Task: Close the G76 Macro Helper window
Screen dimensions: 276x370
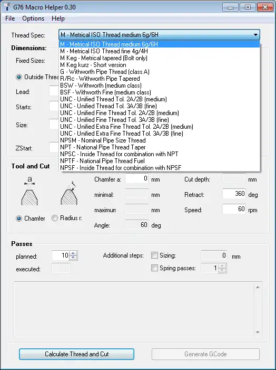Action: click(x=265, y=7)
